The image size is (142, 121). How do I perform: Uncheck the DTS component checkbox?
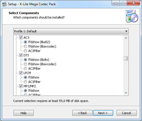pos(21,55)
